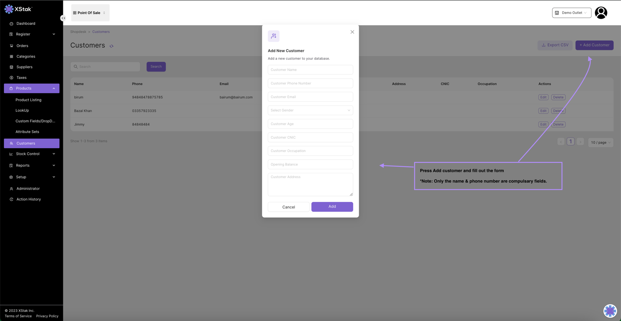621x321 pixels.
Task: Click the refresh icon next to Customers heading
Action: (x=112, y=46)
